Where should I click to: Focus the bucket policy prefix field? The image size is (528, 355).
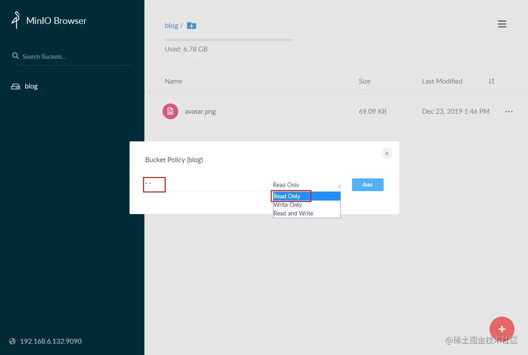pyautogui.click(x=204, y=185)
